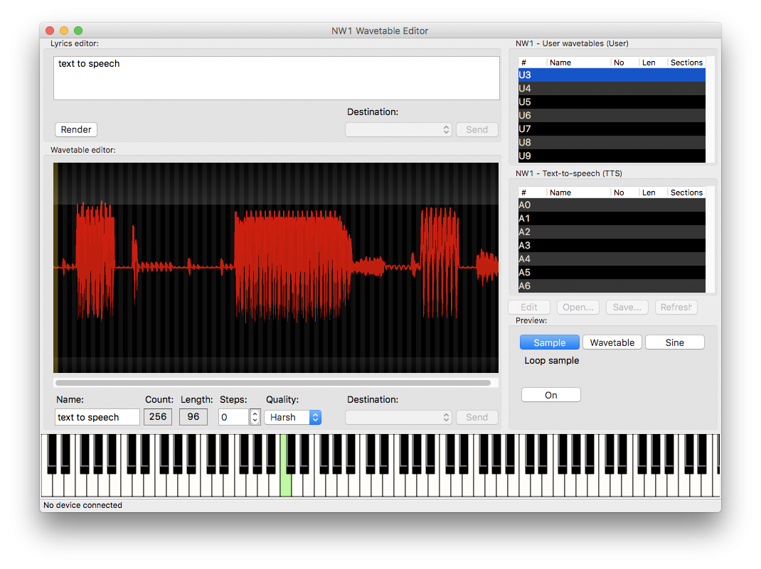
Task: Select TTS wavetable row A3
Action: [612, 245]
